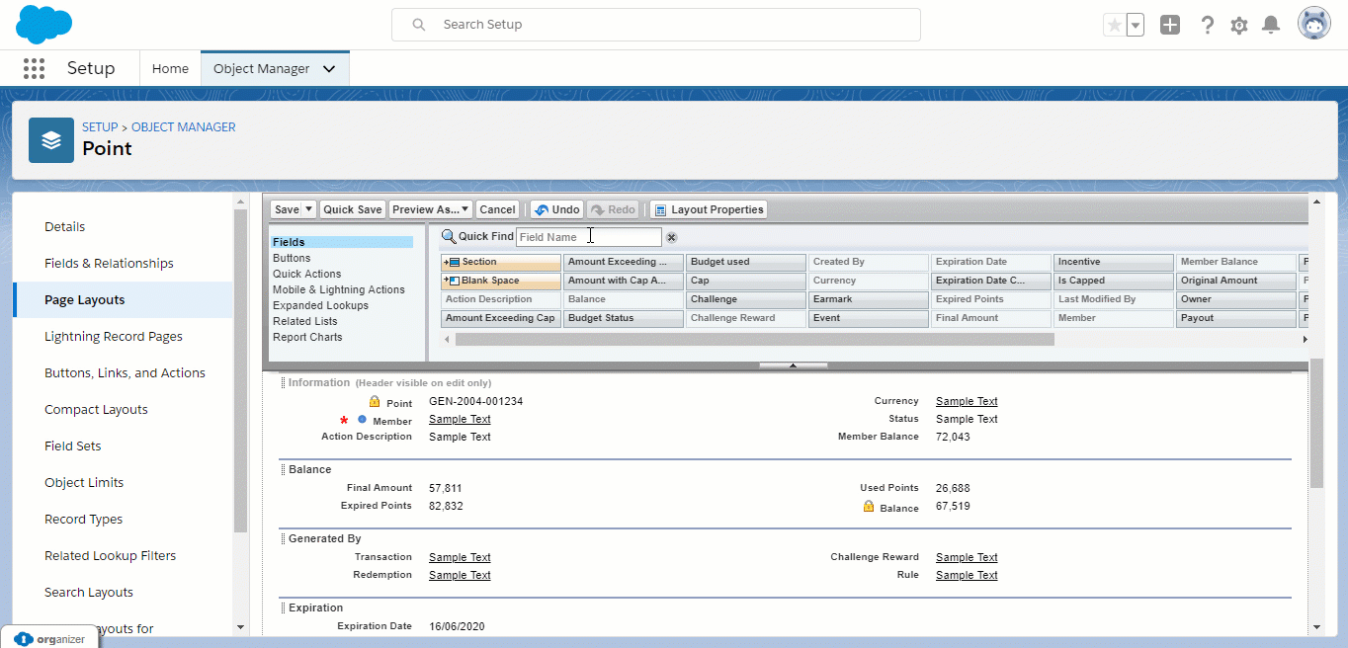The width and height of the screenshot is (1348, 648).
Task: Open the App Launcher grid icon
Action: [x=34, y=68]
